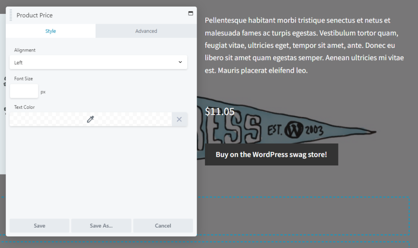Click the Font Size input field
418x248 pixels.
coord(24,91)
